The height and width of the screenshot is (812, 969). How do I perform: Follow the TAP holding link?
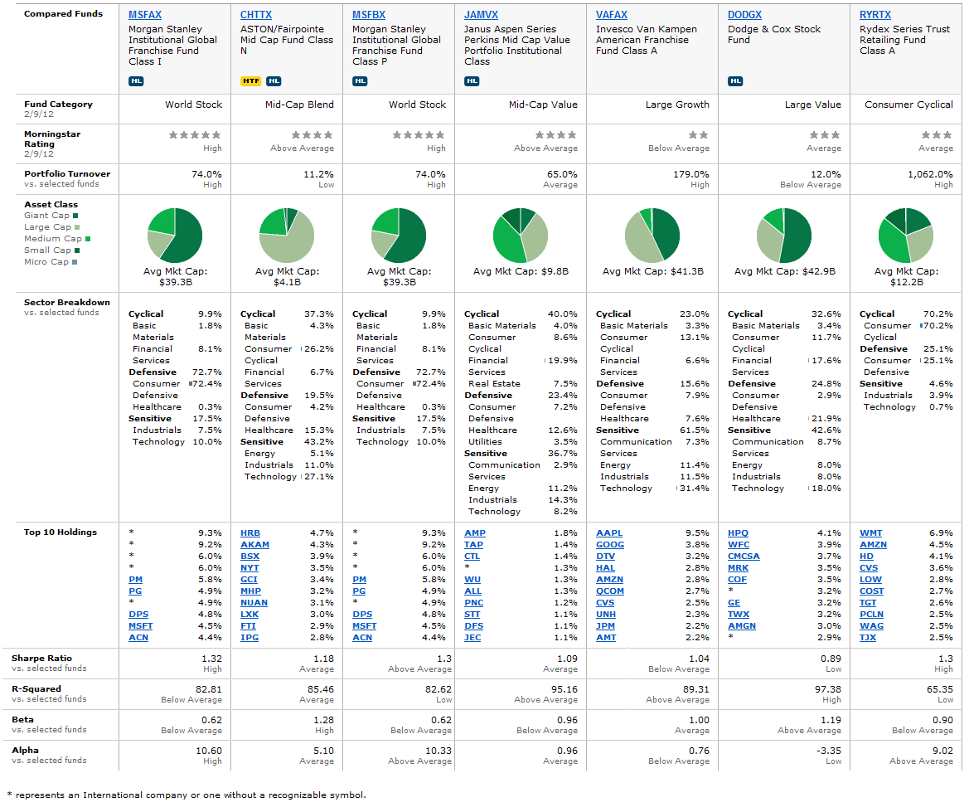[473, 545]
